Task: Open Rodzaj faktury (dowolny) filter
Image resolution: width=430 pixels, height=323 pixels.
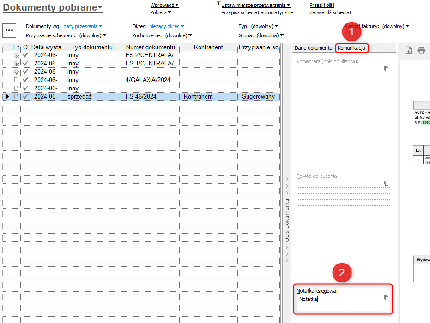Action: 396,26
